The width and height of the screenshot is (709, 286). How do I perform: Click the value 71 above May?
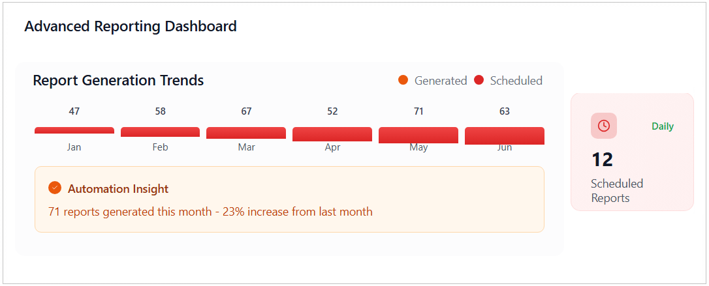[x=418, y=111]
